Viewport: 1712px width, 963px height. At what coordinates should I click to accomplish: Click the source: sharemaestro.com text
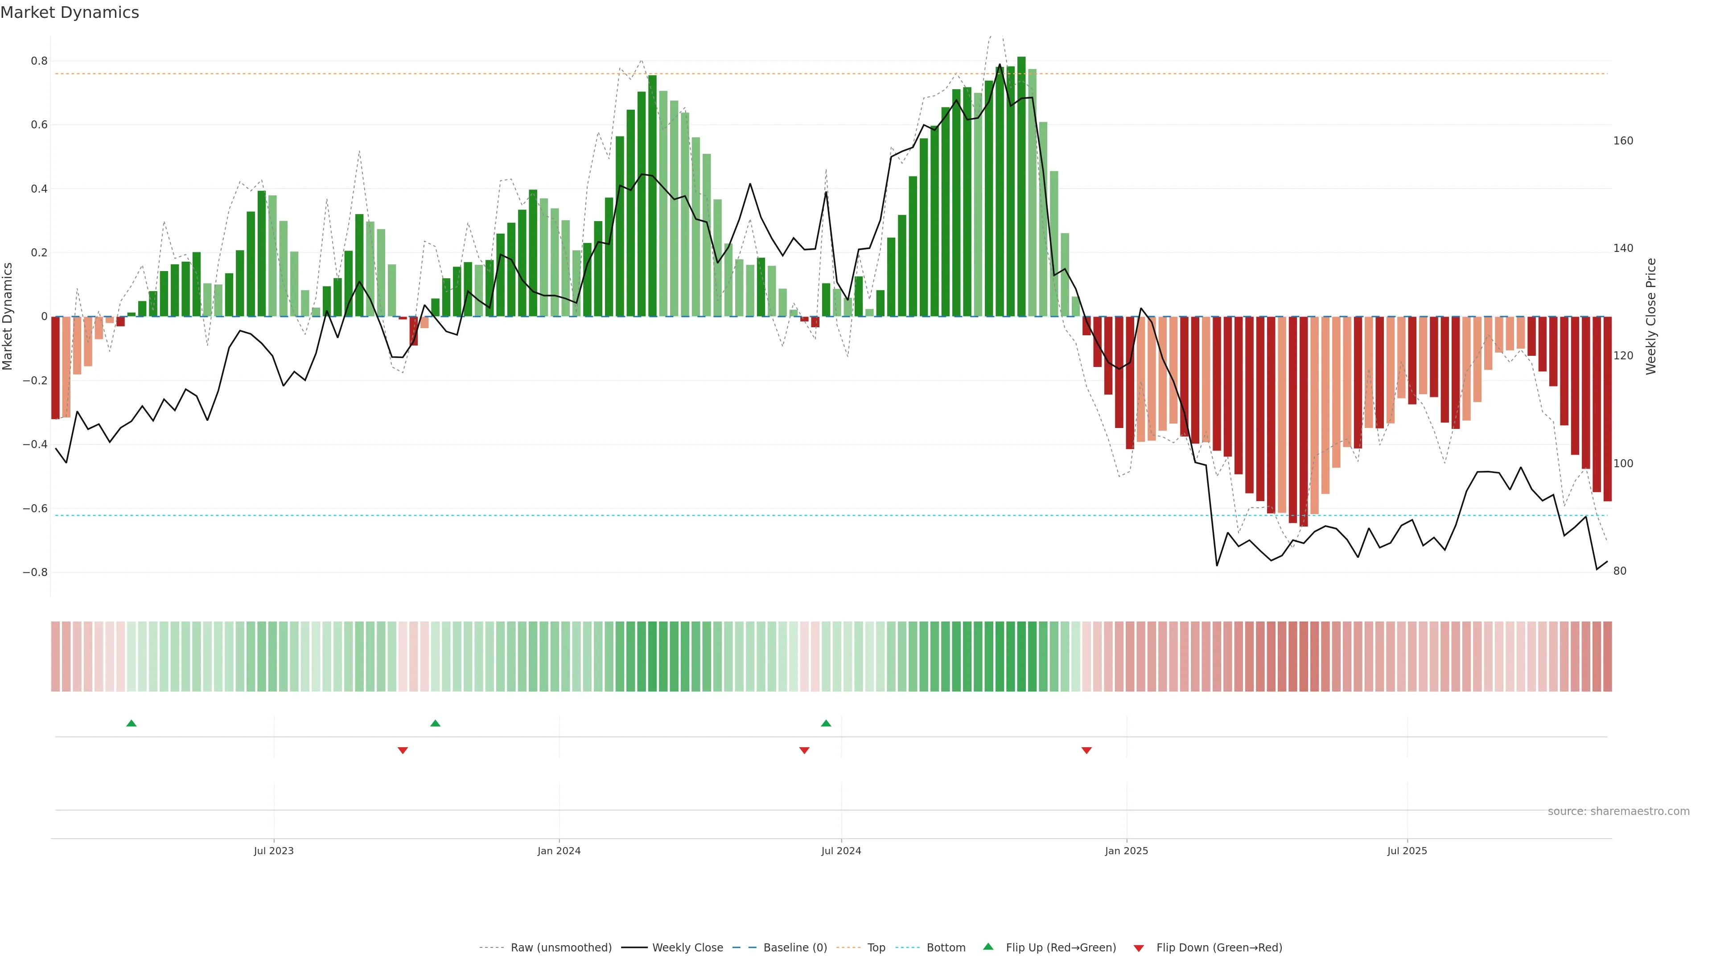coord(1618,811)
